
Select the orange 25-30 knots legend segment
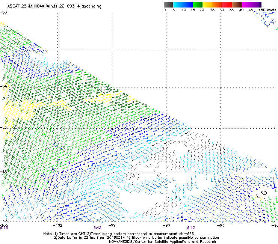[x=217, y=5]
